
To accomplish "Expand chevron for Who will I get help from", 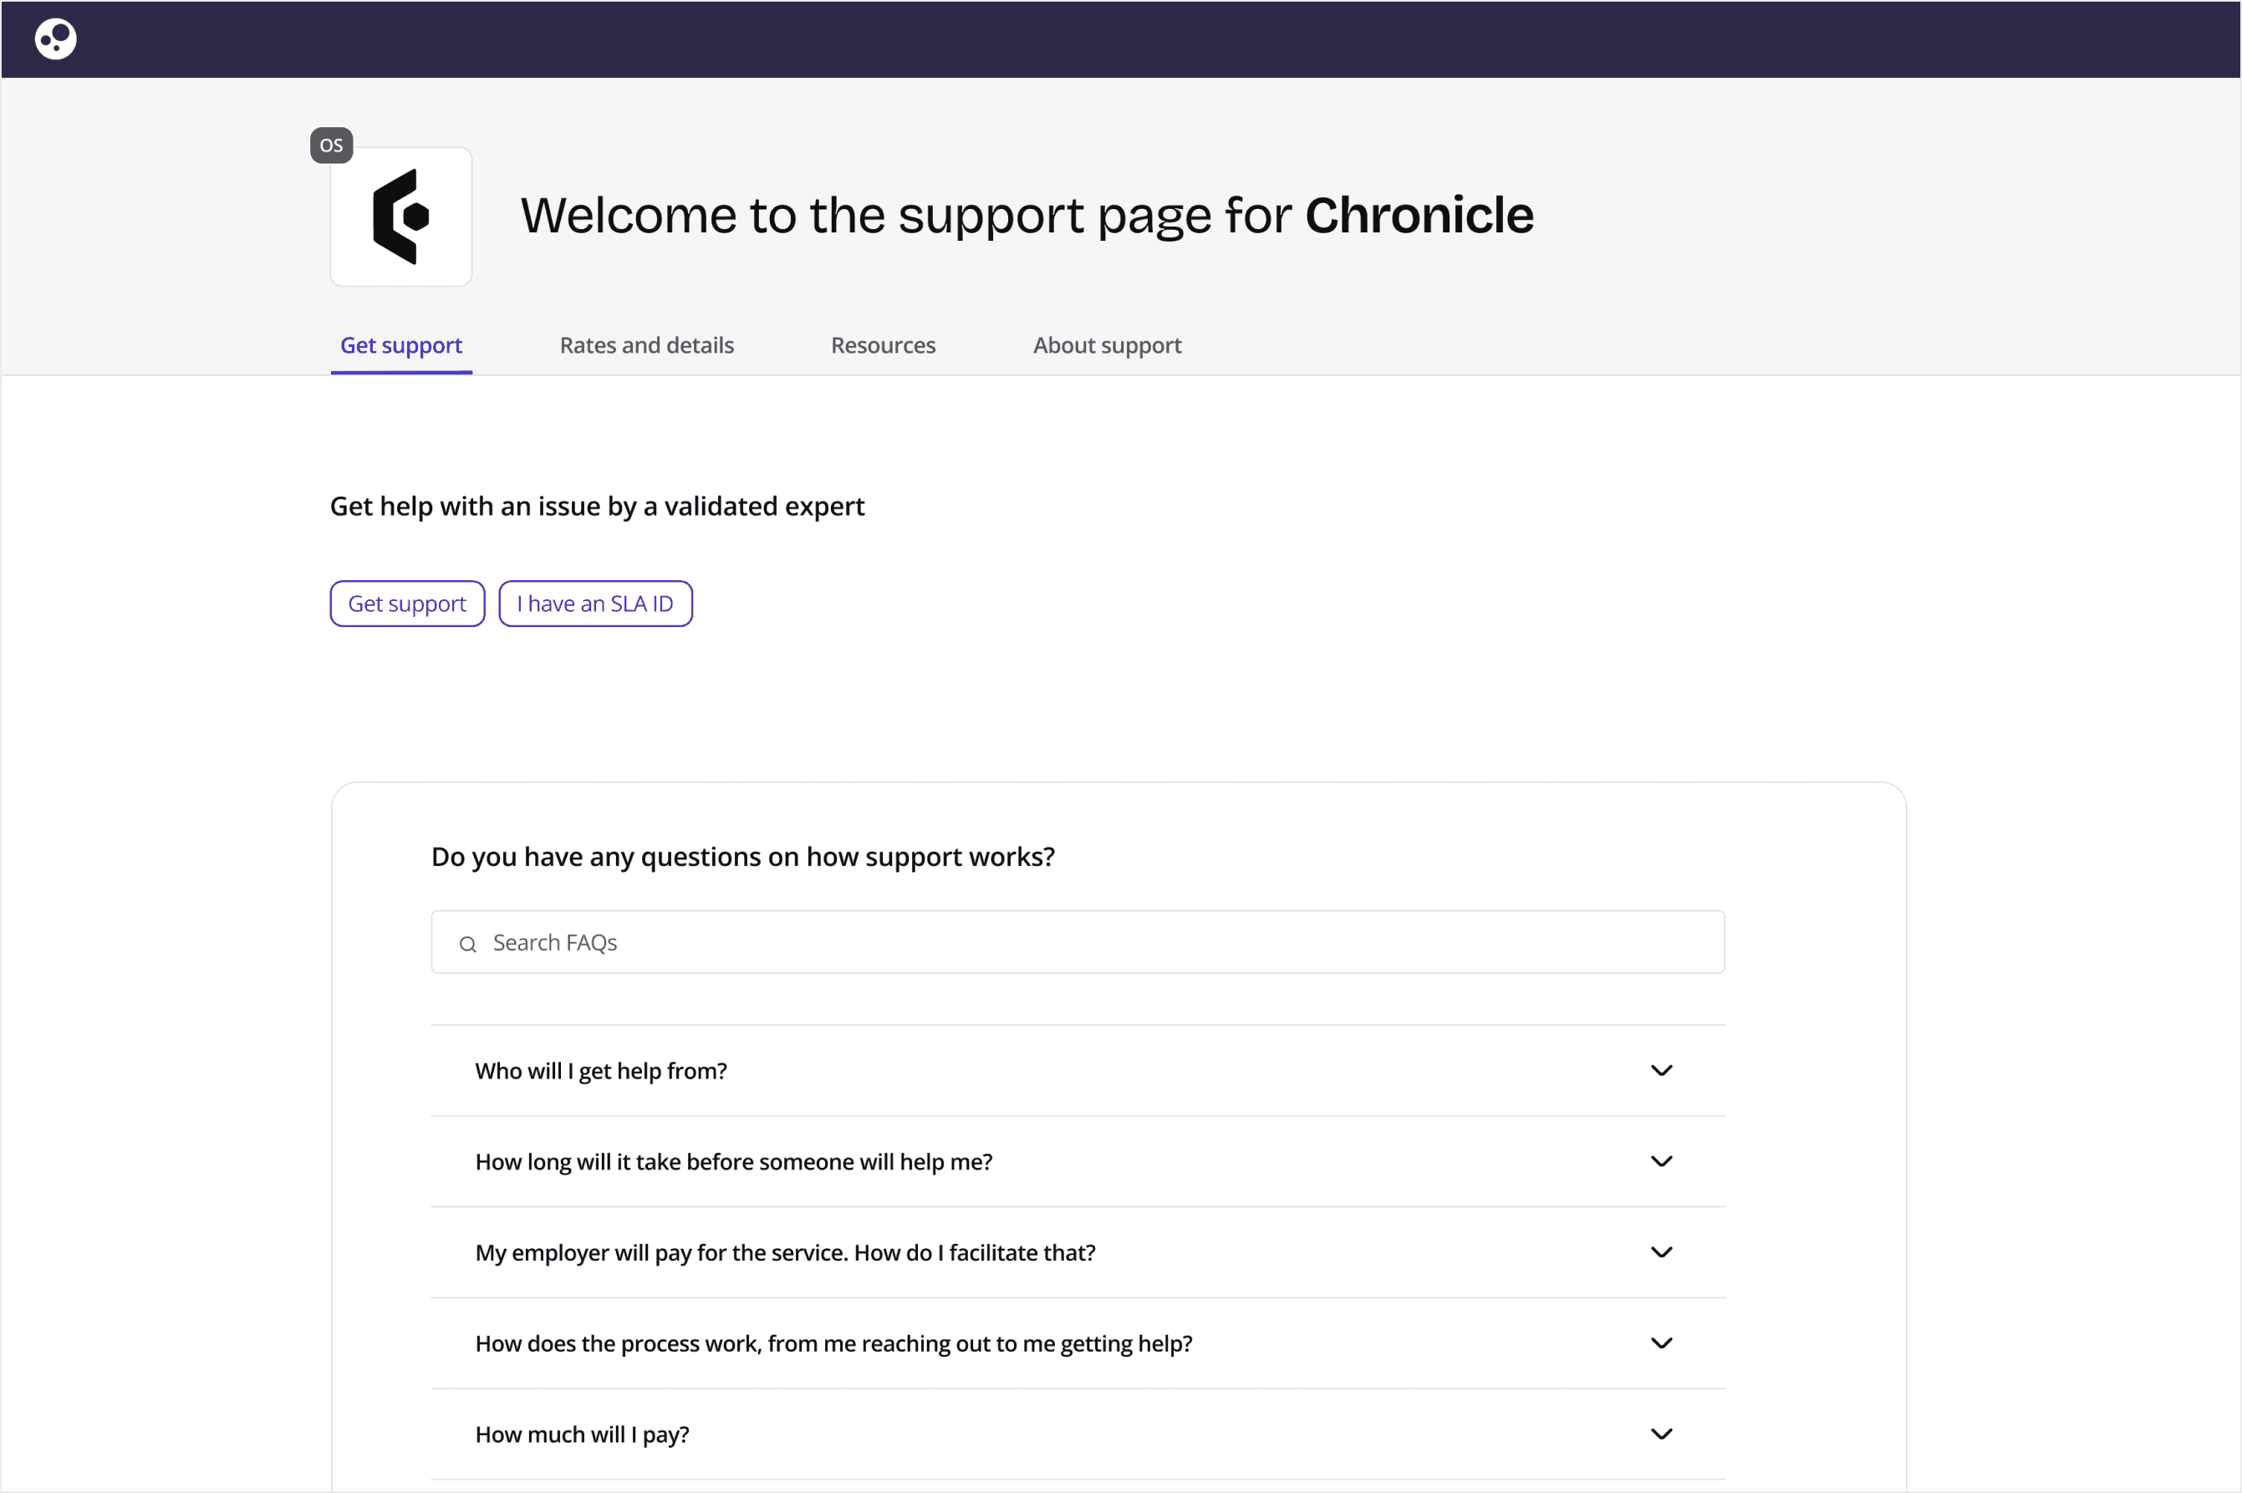I will pos(1660,1070).
